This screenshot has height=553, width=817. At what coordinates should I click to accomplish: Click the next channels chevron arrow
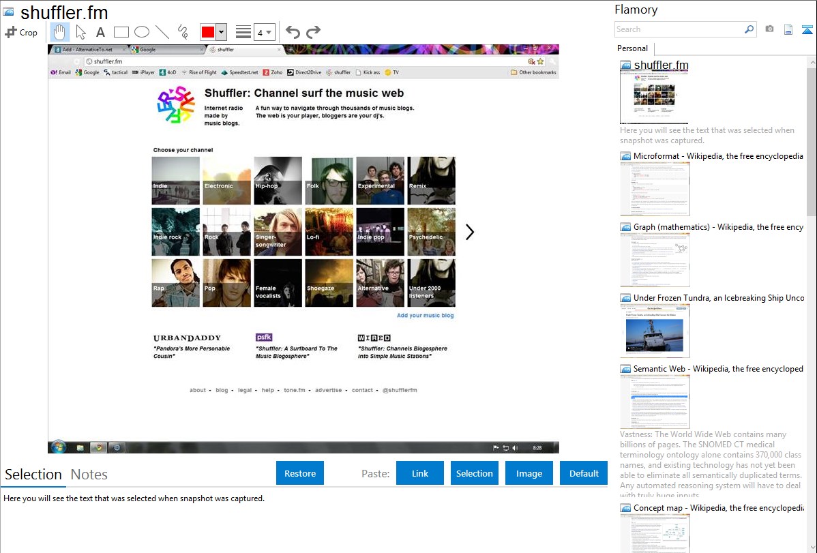pyautogui.click(x=469, y=232)
